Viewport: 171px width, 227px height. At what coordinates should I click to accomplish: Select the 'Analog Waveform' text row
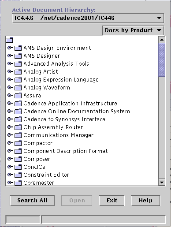[x=47, y=88]
